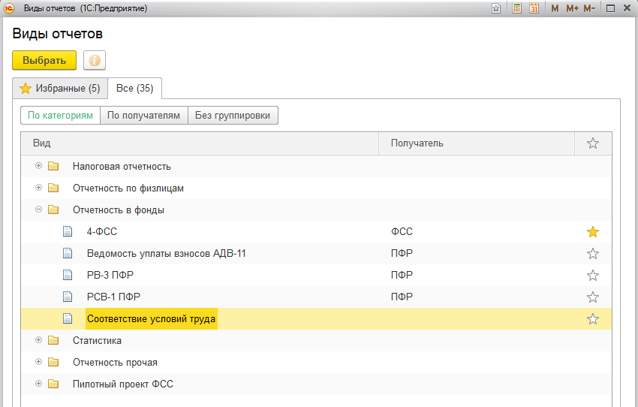
Task: Open the Все (35) tab
Action: [135, 89]
